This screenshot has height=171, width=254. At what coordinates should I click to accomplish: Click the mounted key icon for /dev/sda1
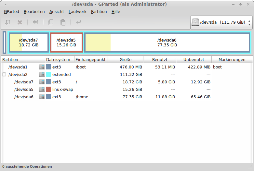coord(42,67)
